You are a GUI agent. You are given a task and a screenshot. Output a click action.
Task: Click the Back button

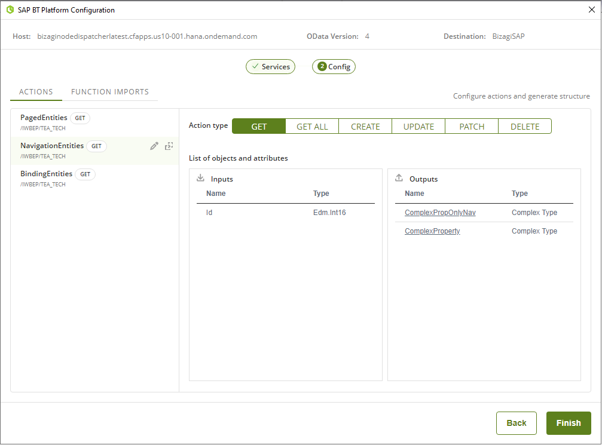click(516, 423)
